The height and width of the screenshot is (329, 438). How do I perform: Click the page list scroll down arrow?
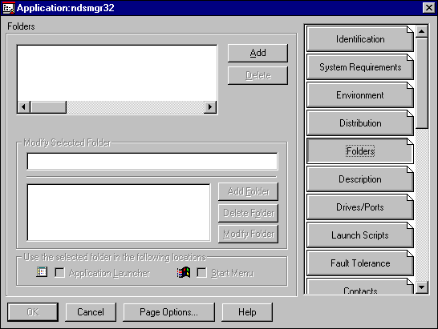421,287
